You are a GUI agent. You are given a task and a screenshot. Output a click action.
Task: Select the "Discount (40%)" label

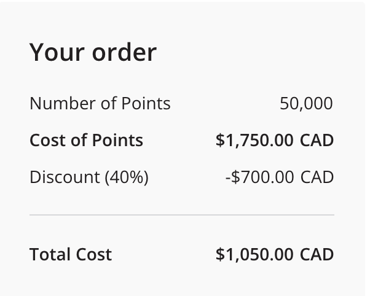coord(89,177)
